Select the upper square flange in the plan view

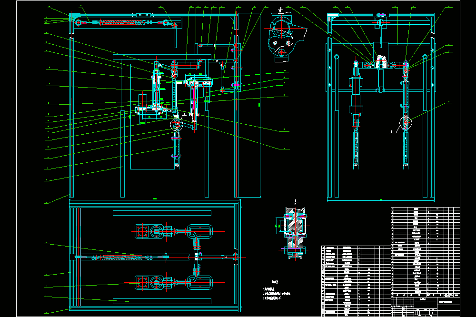click(142, 232)
